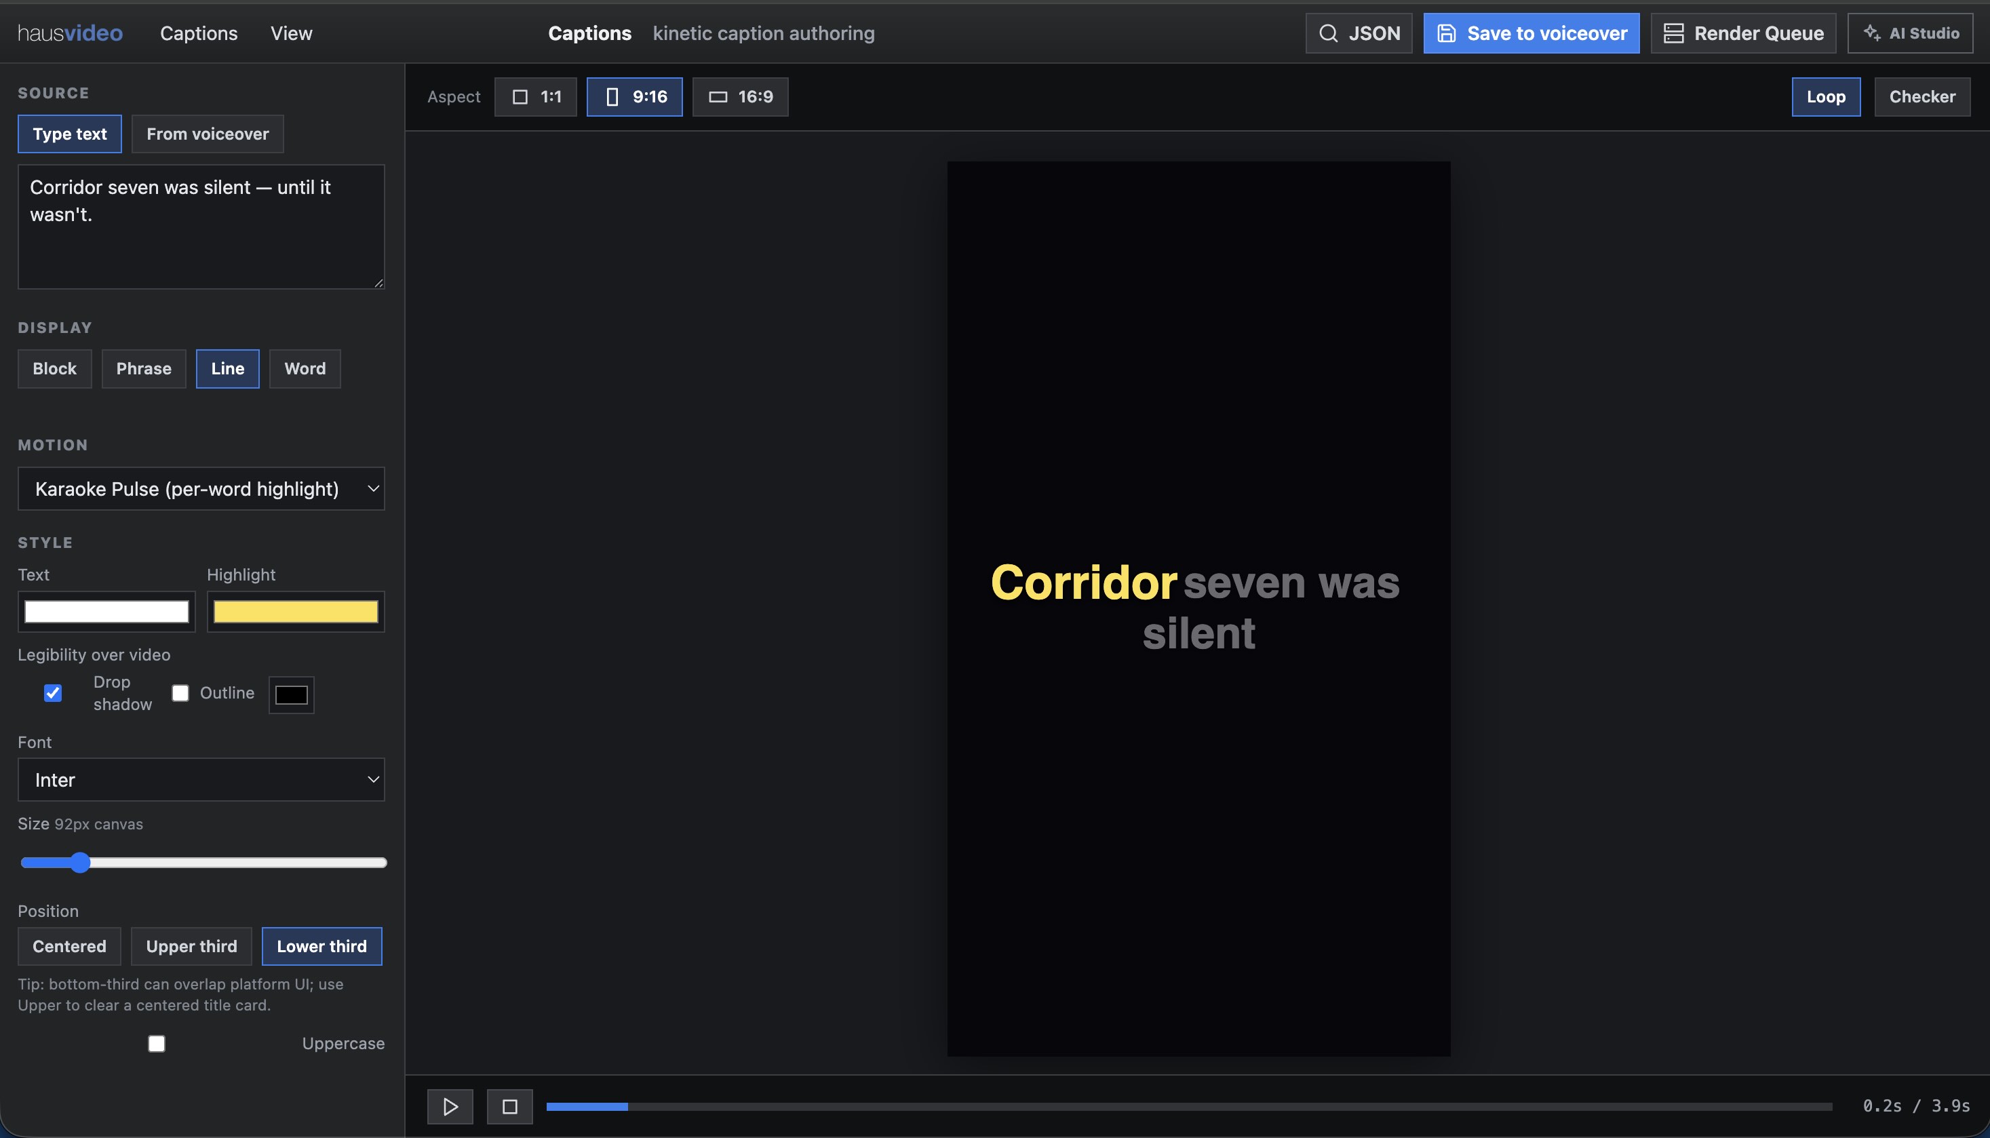
Task: Select the 9:16 portrait aspect ratio
Action: [x=634, y=96]
